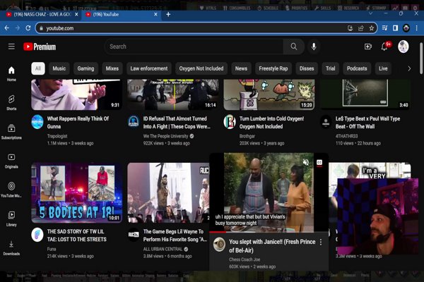
Task: Click the share page icon in address bar
Action: 361,28
